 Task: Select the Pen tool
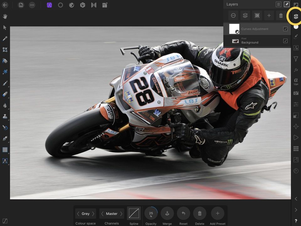(x=5, y=138)
